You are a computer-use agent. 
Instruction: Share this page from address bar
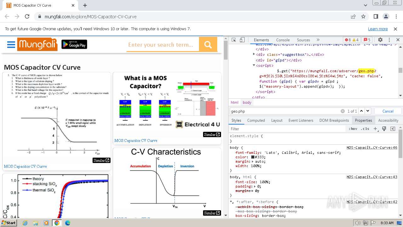click(353, 16)
